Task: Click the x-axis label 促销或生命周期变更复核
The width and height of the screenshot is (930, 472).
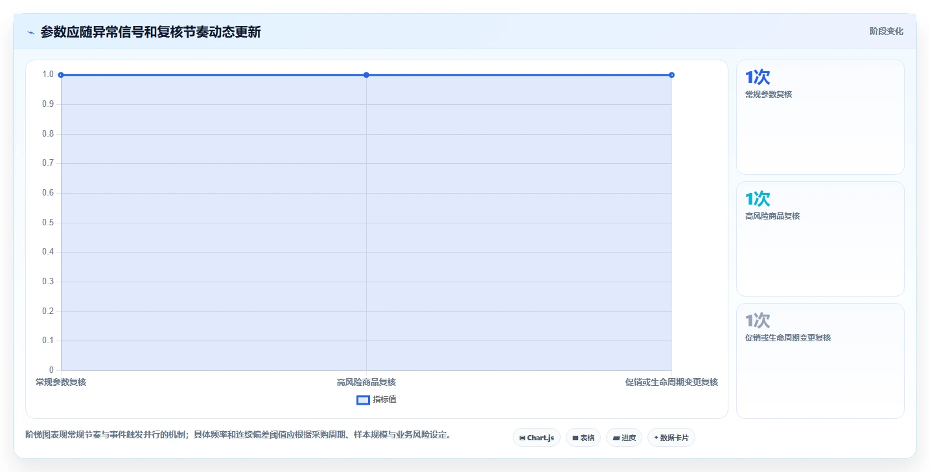Action: (x=671, y=382)
